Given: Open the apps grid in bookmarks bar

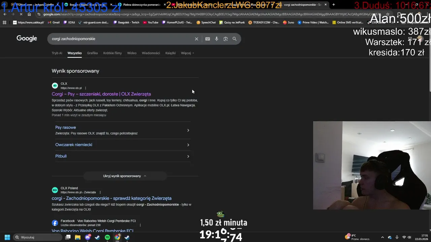Looking at the screenshot, I should 4,23.
